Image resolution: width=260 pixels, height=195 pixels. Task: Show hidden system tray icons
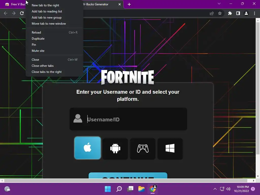(x=215, y=189)
